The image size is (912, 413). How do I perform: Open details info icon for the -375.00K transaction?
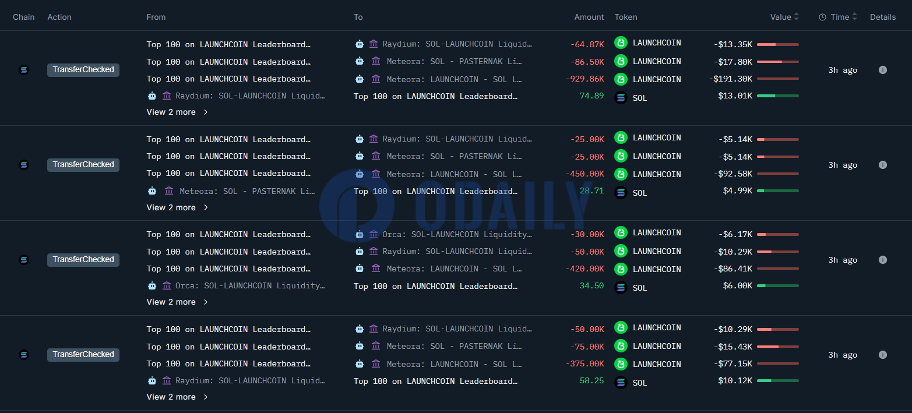(883, 355)
